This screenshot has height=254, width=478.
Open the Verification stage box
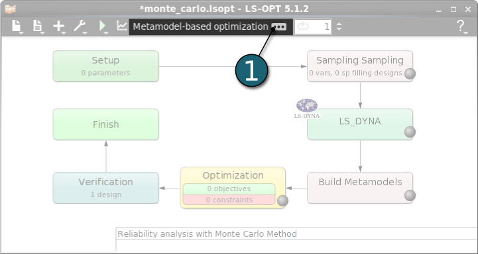106,188
